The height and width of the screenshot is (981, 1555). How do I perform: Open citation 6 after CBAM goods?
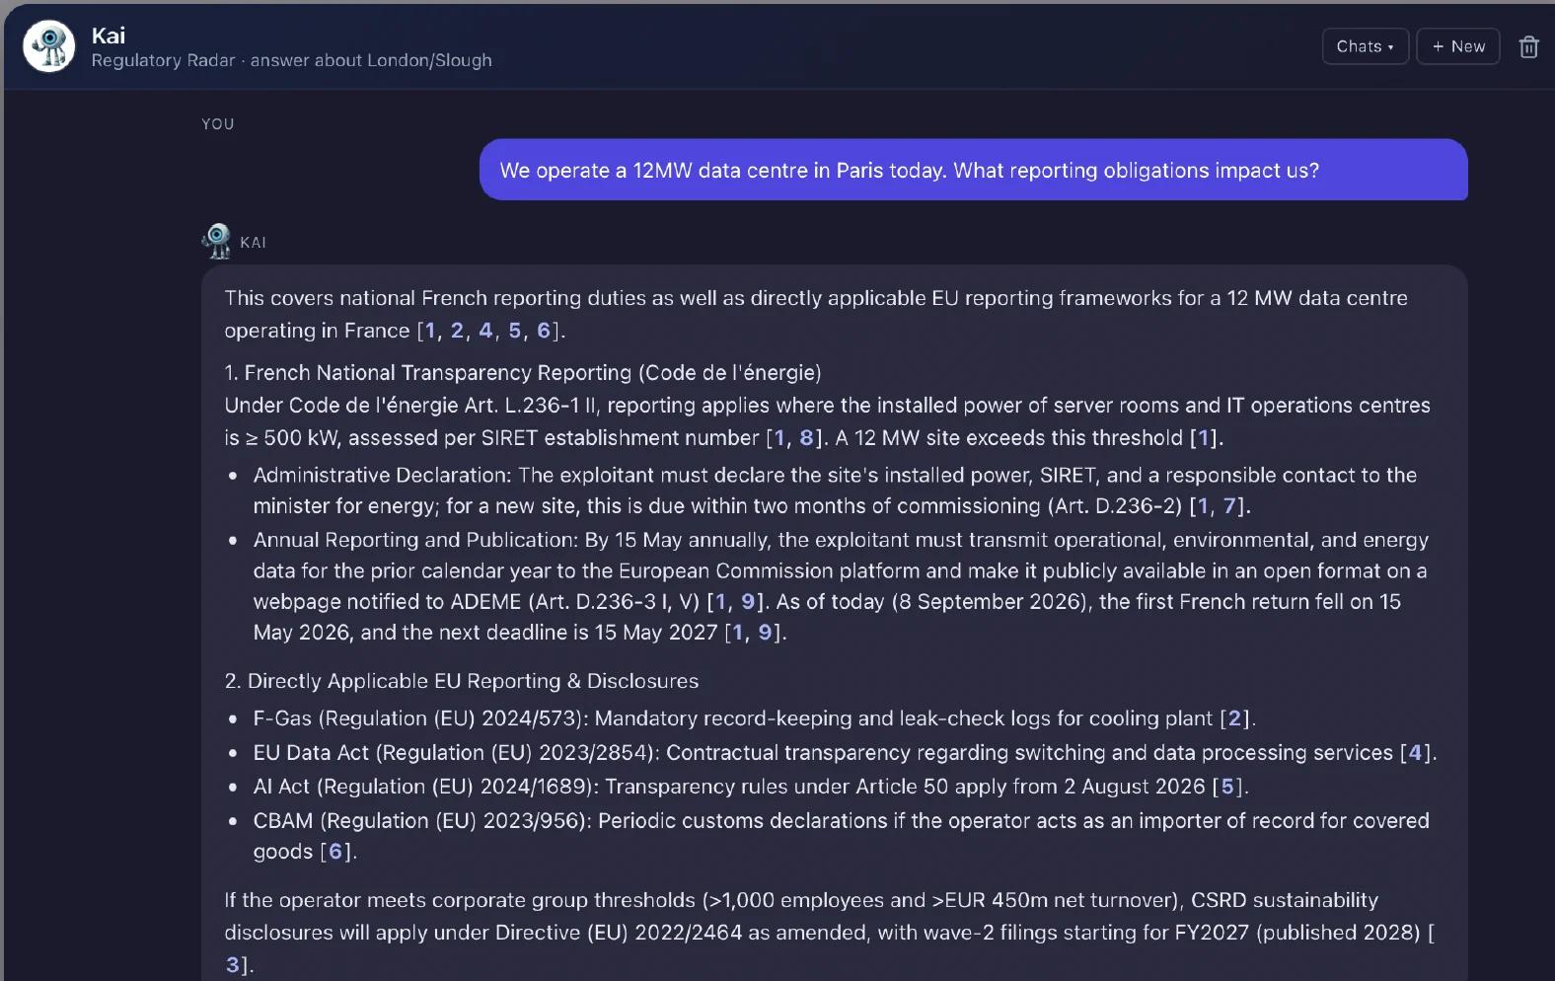tap(335, 852)
